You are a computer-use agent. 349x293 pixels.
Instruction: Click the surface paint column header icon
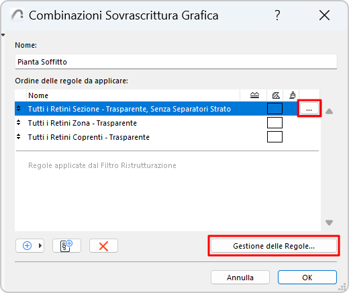point(292,95)
